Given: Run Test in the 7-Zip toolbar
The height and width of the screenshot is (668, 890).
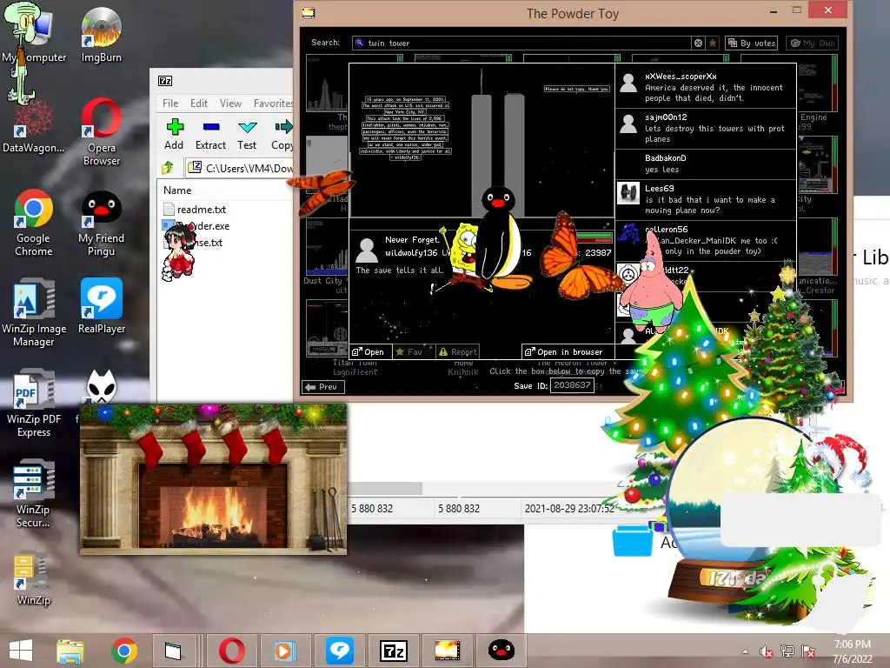Looking at the screenshot, I should (247, 134).
